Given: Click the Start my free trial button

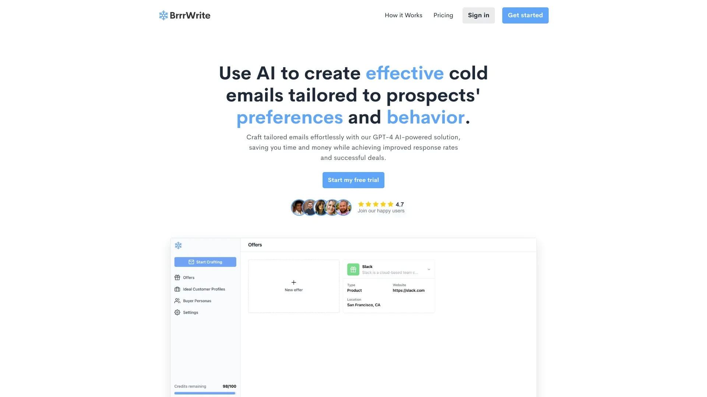Looking at the screenshot, I should (x=353, y=179).
